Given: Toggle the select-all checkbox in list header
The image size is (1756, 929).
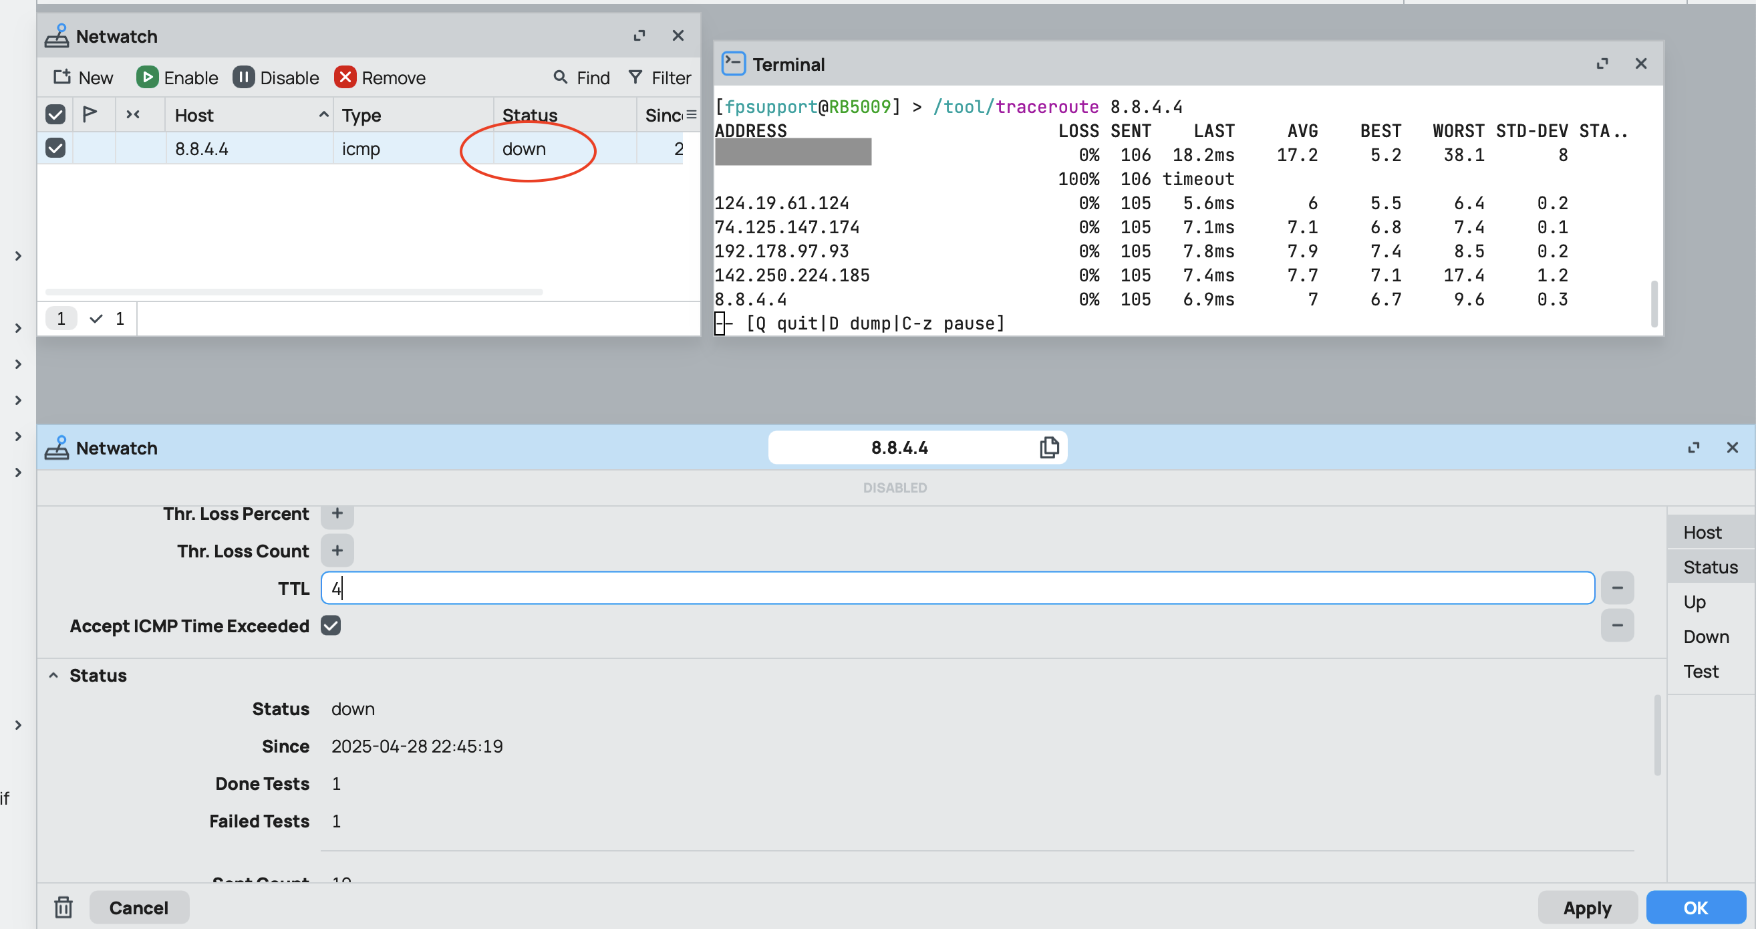Looking at the screenshot, I should [55, 114].
